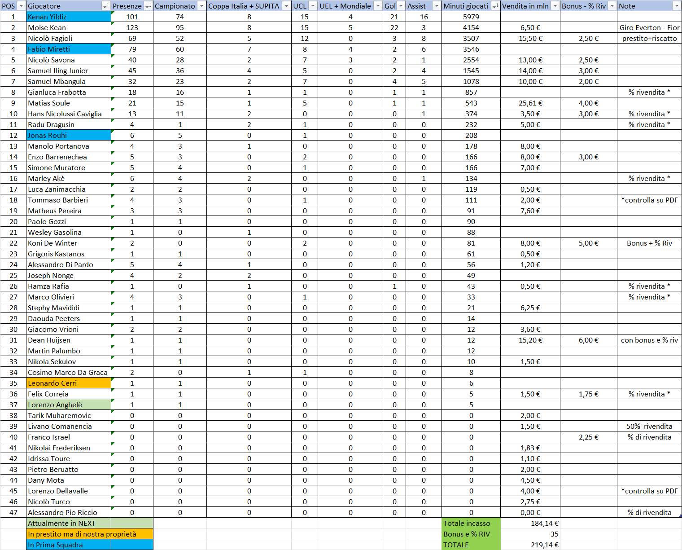
Task: Click the Bonus - % Riv filter button
Action: click(x=612, y=6)
